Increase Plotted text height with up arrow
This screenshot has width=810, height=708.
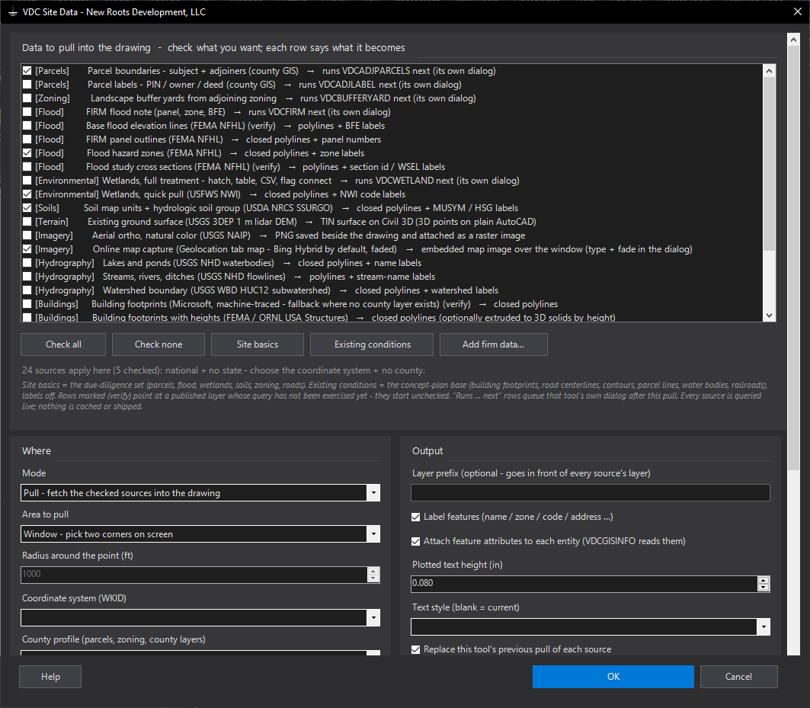(x=764, y=581)
